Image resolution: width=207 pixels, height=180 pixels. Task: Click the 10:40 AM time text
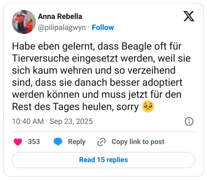tap(28, 121)
